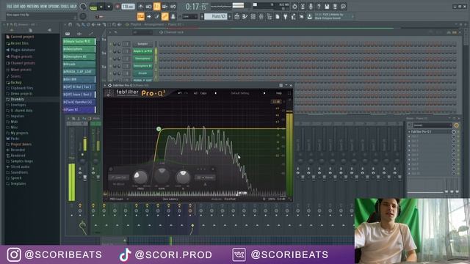The image size is (470, 264).
Task: Click redo arrow in Pro-Q 3
Action: (186, 93)
